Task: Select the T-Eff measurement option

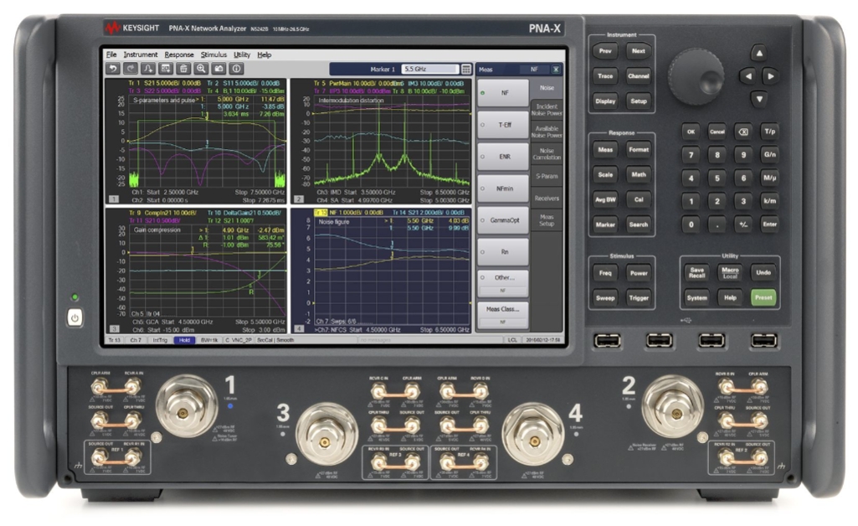Action: (503, 125)
